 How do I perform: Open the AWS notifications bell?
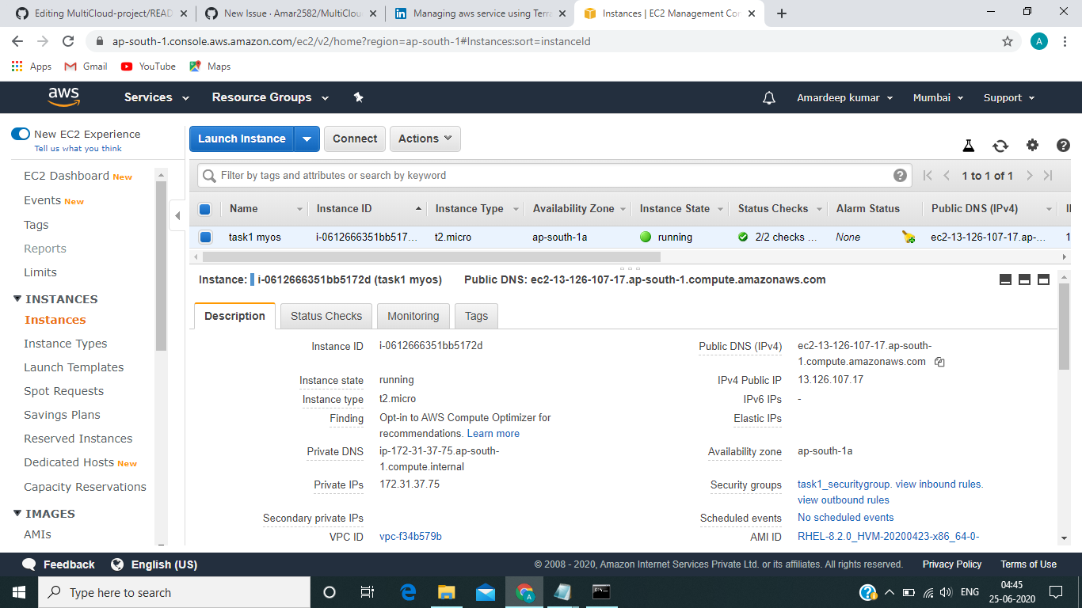768,97
